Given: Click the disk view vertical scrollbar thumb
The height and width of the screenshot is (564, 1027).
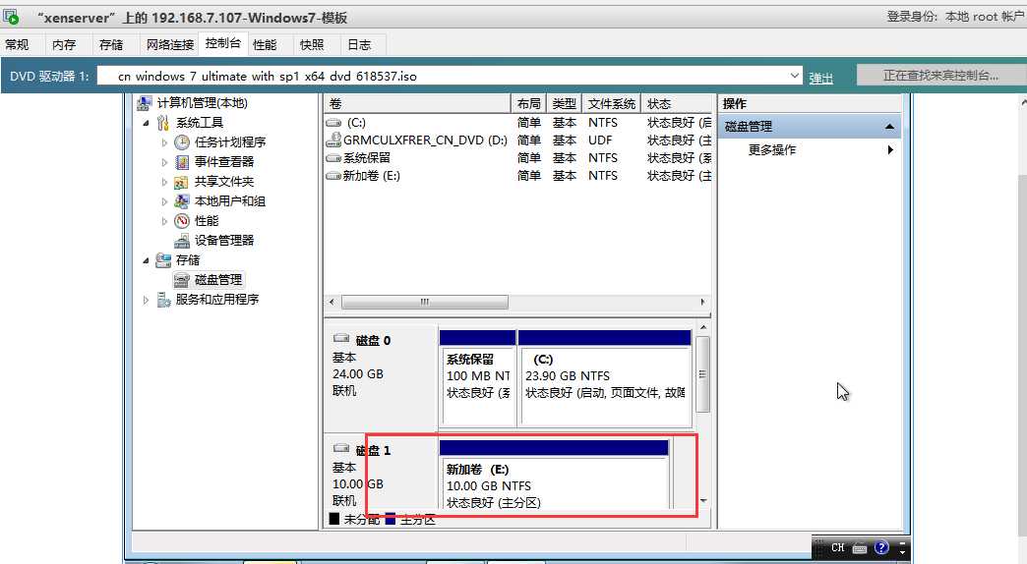Looking at the screenshot, I should (x=702, y=374).
